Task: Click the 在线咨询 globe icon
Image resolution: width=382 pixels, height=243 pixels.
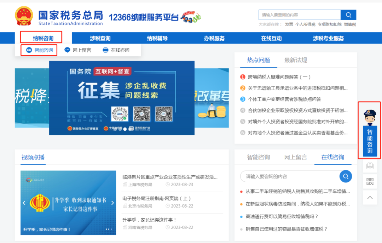Action: click(x=105, y=50)
